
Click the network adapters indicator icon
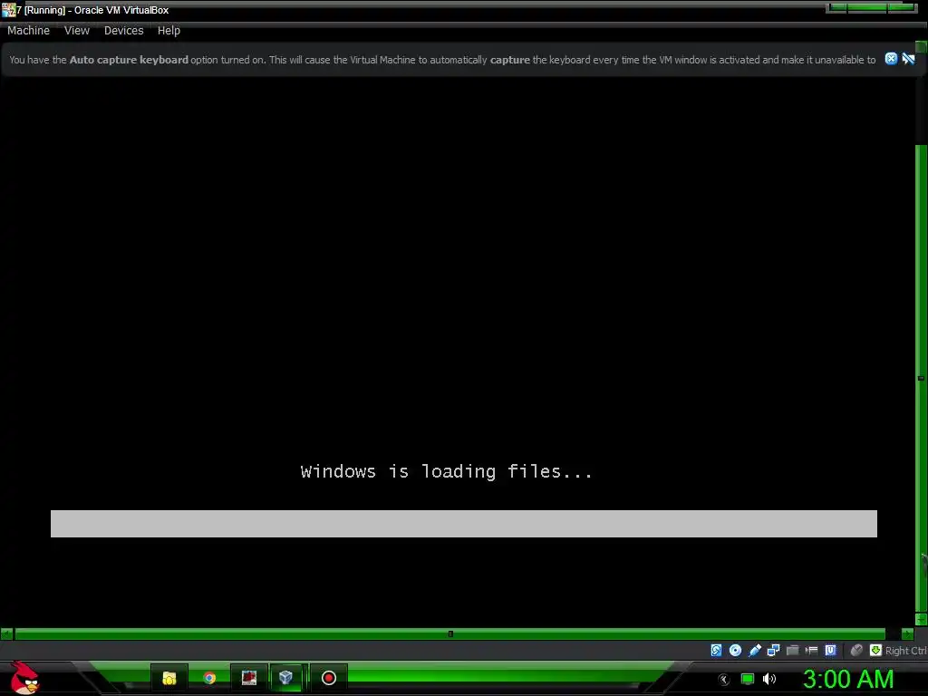point(774,651)
